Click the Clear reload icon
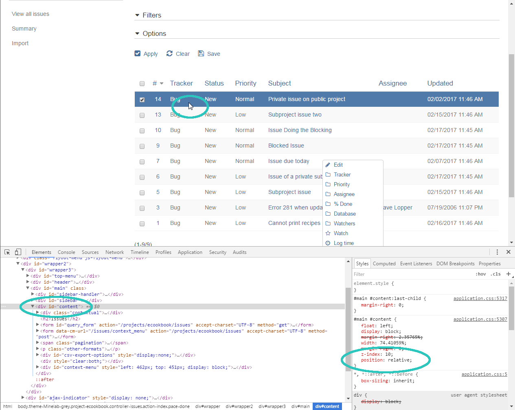The image size is (515, 410). (x=169, y=53)
